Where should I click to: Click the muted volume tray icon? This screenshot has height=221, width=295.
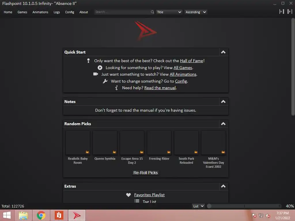pyautogui.click(x=268, y=216)
